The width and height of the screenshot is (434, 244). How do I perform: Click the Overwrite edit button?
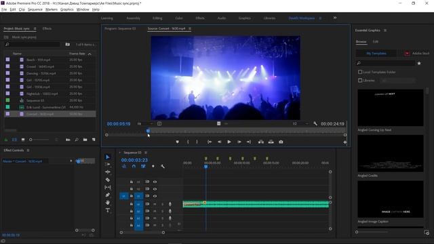tap(271, 142)
